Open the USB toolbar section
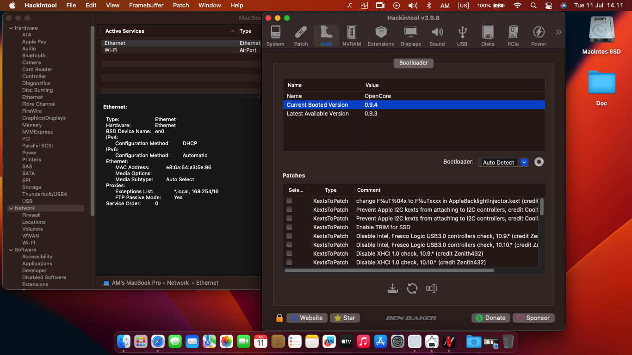The image size is (632, 355). pyautogui.click(x=462, y=36)
